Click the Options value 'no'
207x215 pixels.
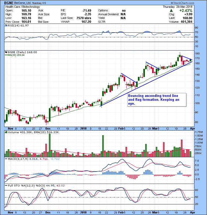coord(124,11)
